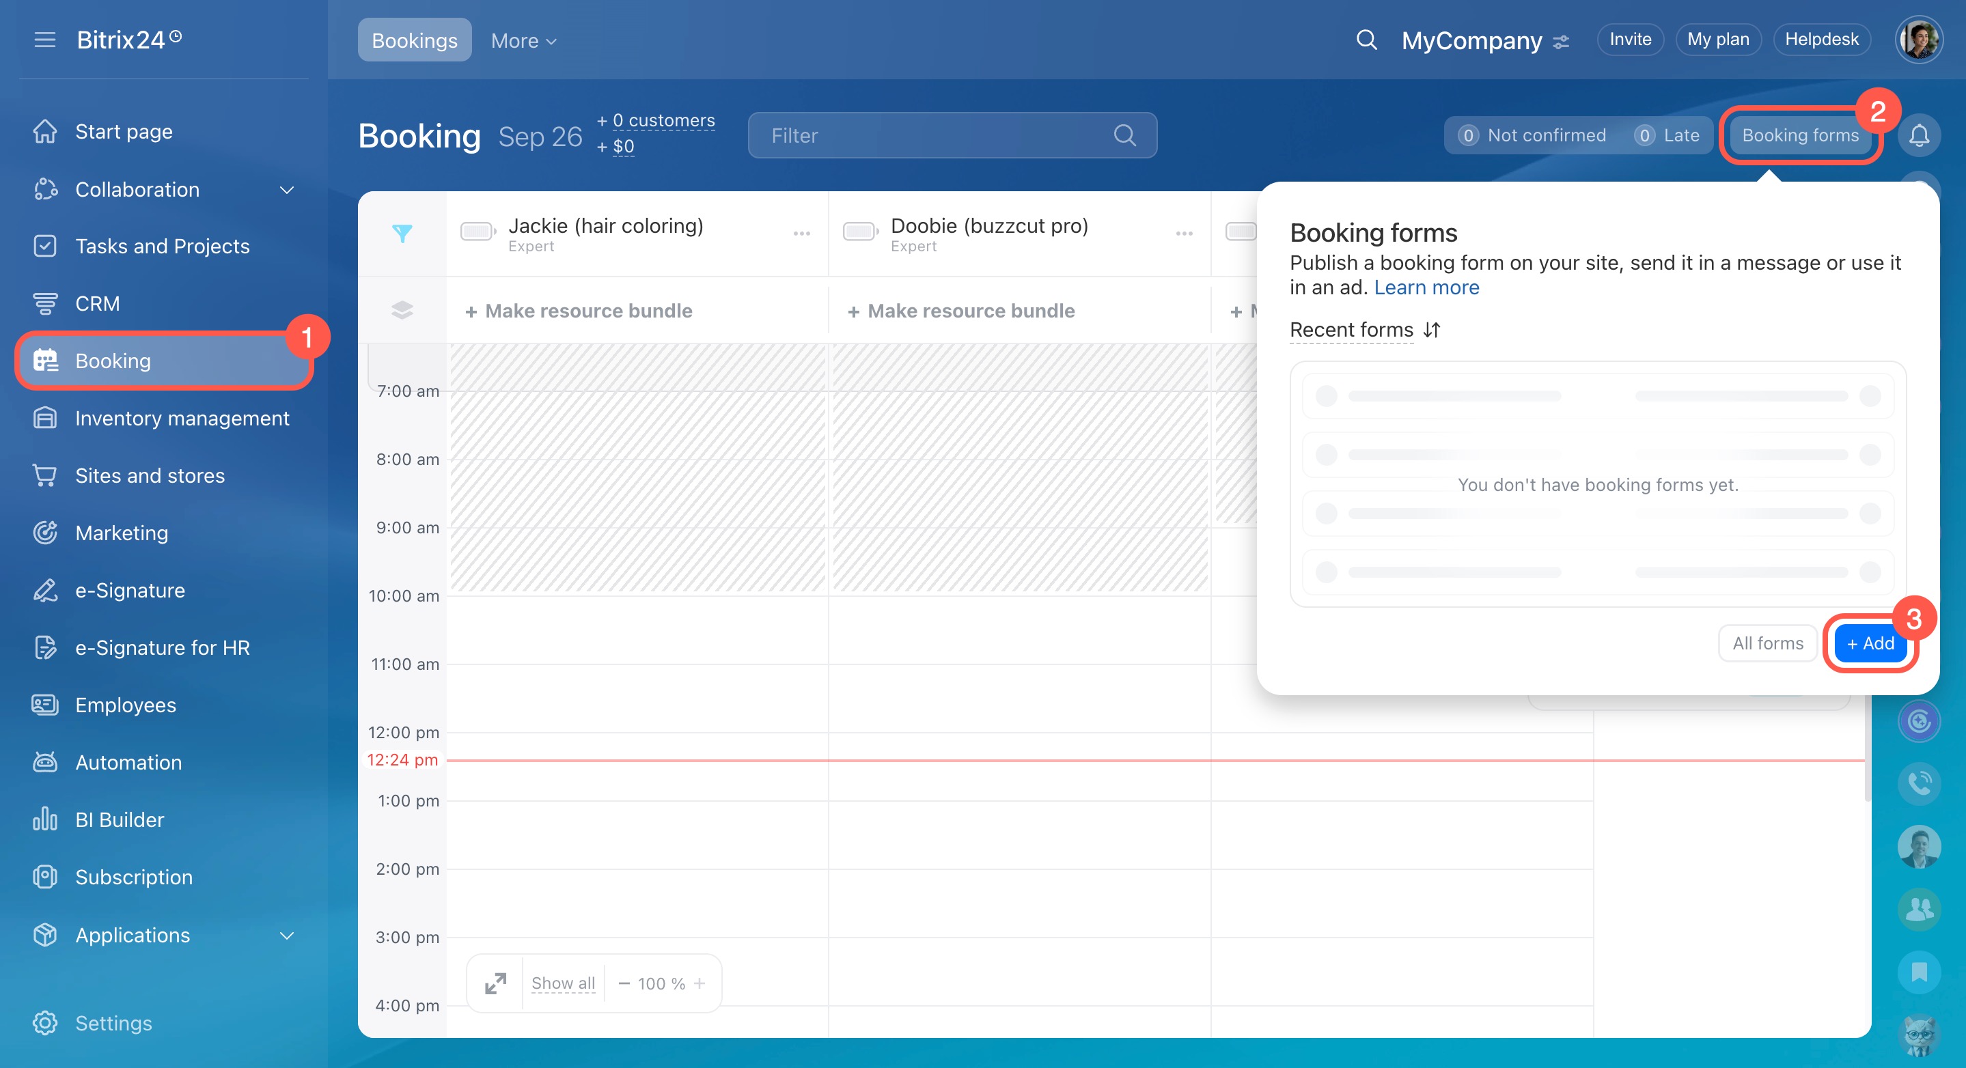1966x1068 pixels.
Task: Click the stacked layers resource icon
Action: point(402,310)
